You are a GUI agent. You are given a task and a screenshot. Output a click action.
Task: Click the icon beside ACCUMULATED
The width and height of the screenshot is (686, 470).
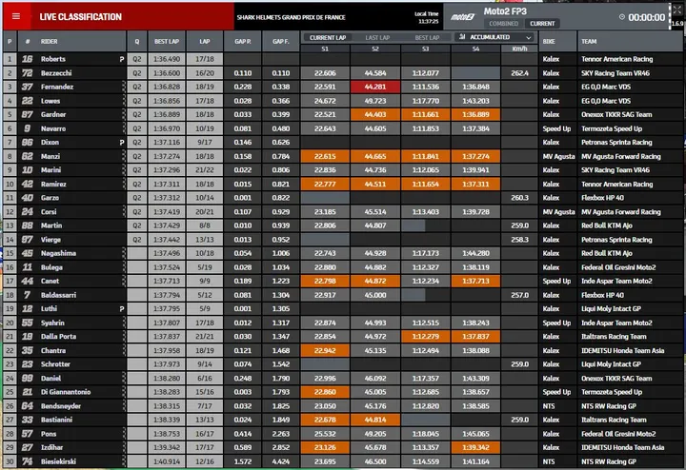462,37
